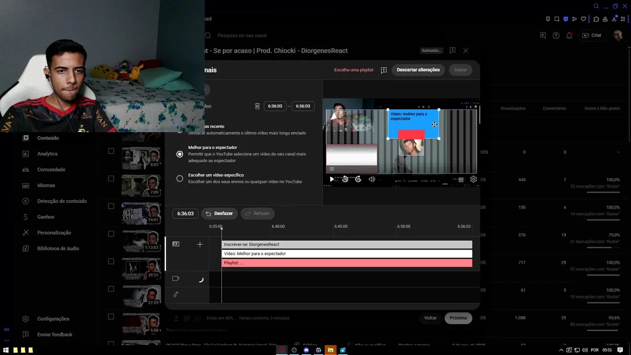Send feedback icon beside Escolha uma playlist
The image size is (631, 355).
(384, 70)
